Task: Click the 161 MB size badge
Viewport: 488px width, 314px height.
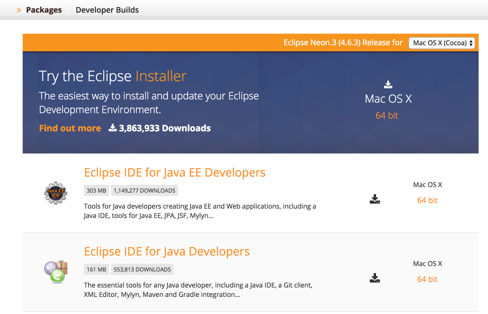Action: click(x=96, y=270)
